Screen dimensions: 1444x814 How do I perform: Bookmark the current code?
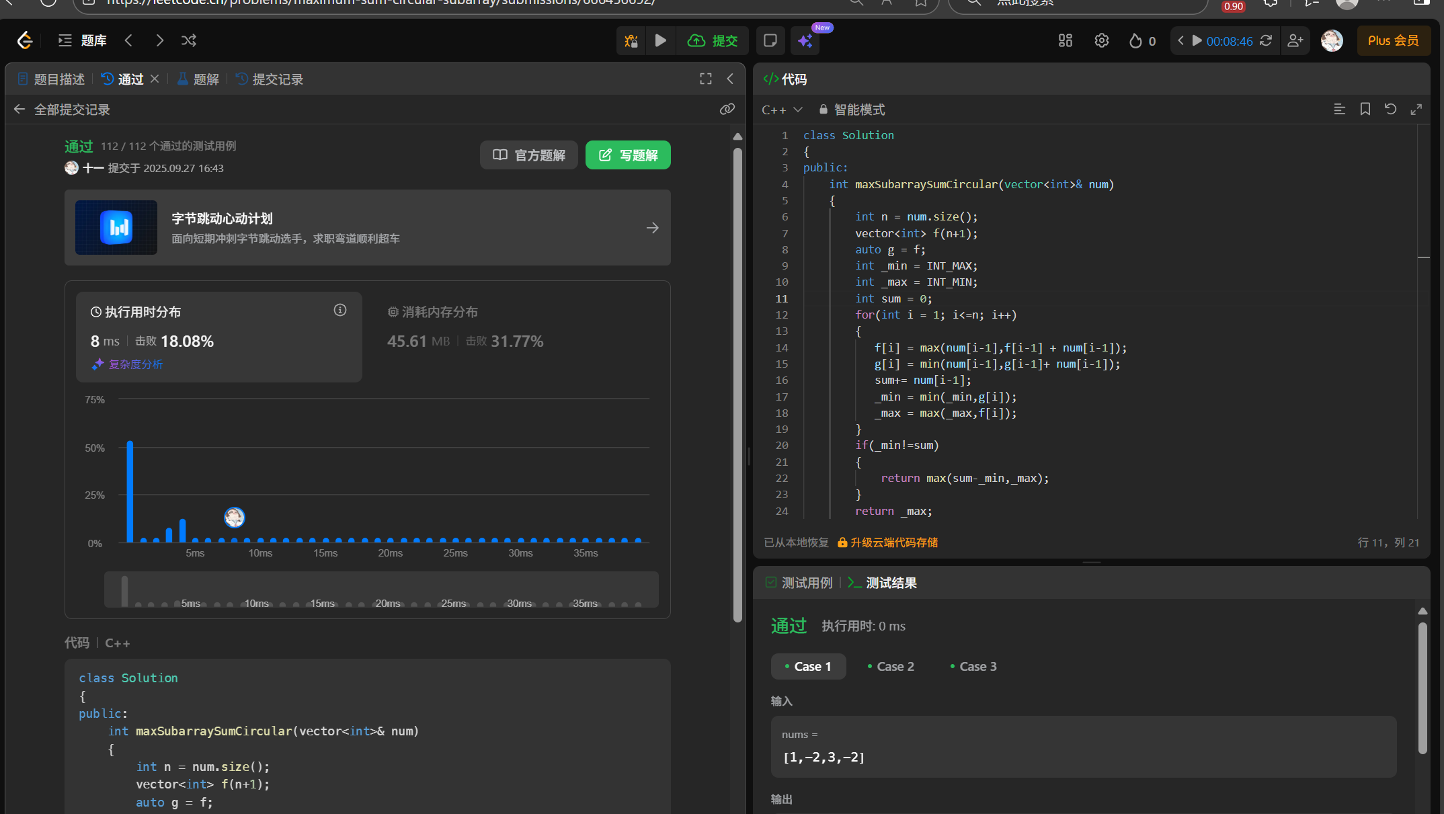point(1365,109)
